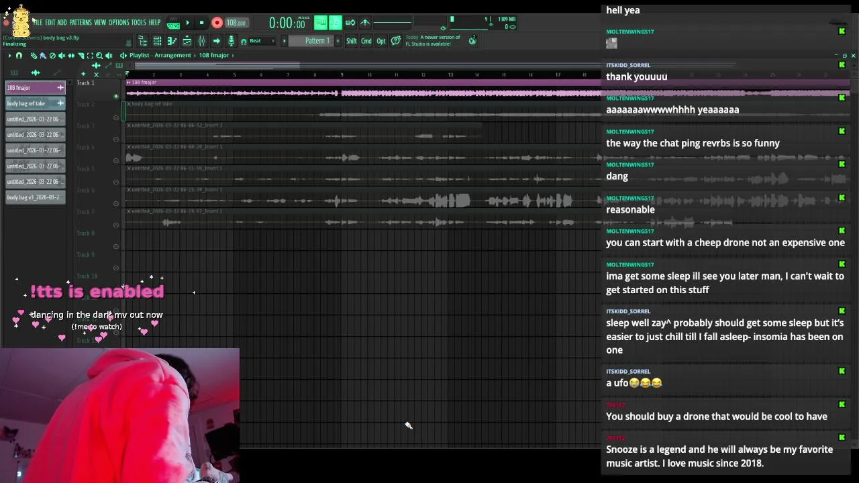Viewport: 859px width, 483px height.
Task: Select the Delete tool in playlist
Action: [52, 56]
